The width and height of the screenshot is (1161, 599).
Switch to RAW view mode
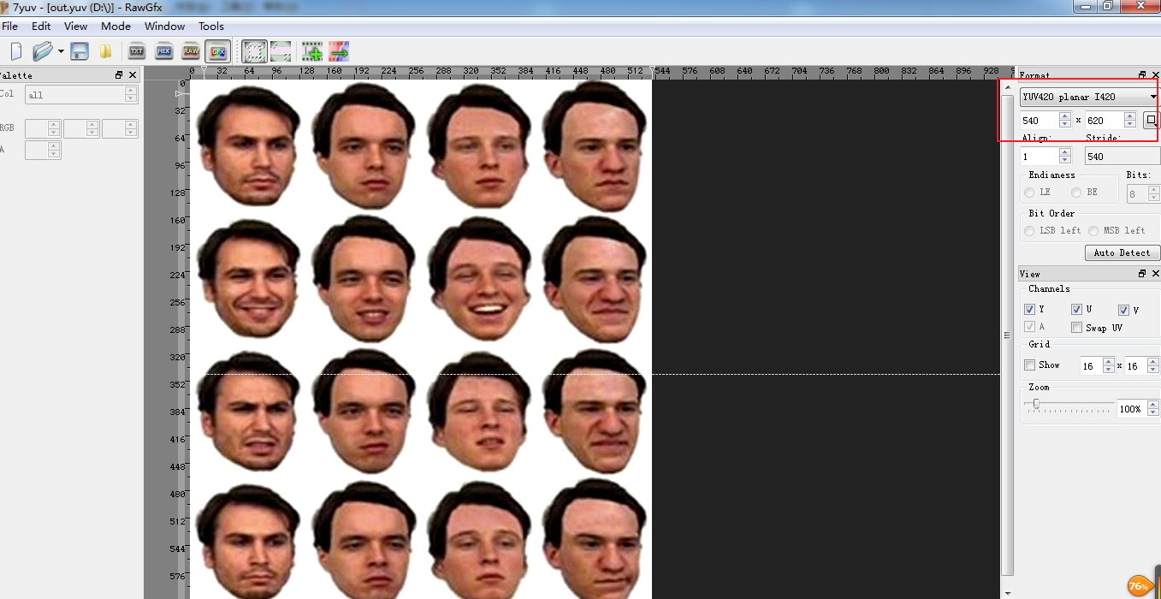point(191,50)
